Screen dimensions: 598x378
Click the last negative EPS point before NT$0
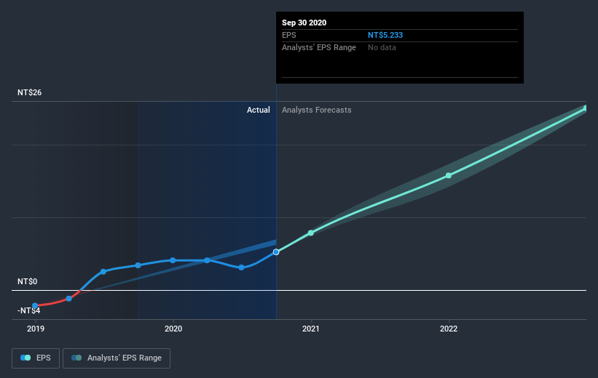(69, 299)
